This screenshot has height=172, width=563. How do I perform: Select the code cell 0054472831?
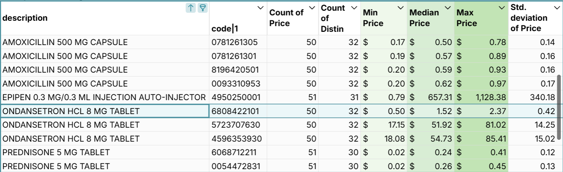(236, 166)
